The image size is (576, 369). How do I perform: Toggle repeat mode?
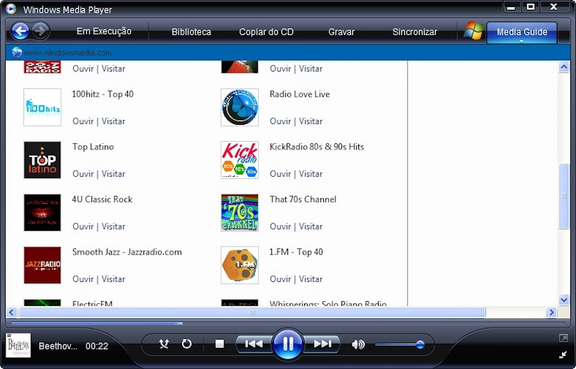pyautogui.click(x=187, y=344)
